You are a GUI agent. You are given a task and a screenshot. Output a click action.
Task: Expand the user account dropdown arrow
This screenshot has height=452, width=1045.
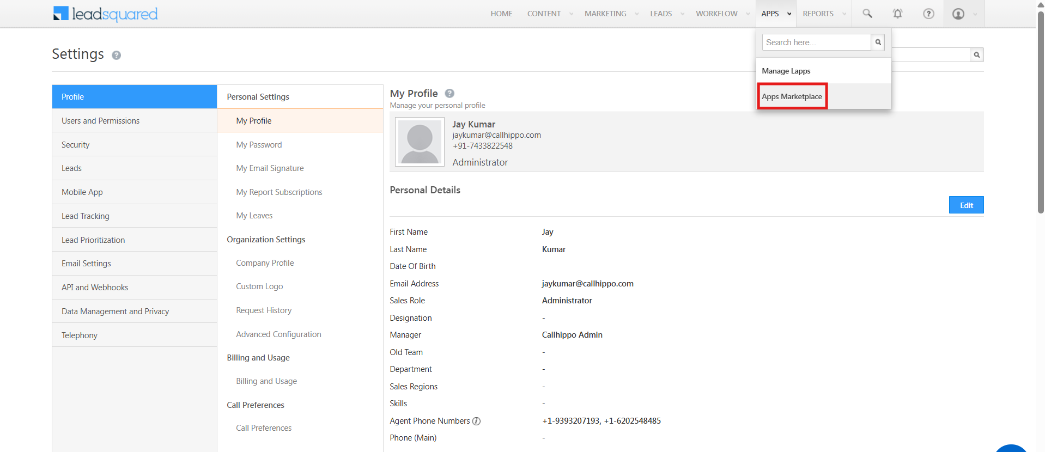[975, 14]
